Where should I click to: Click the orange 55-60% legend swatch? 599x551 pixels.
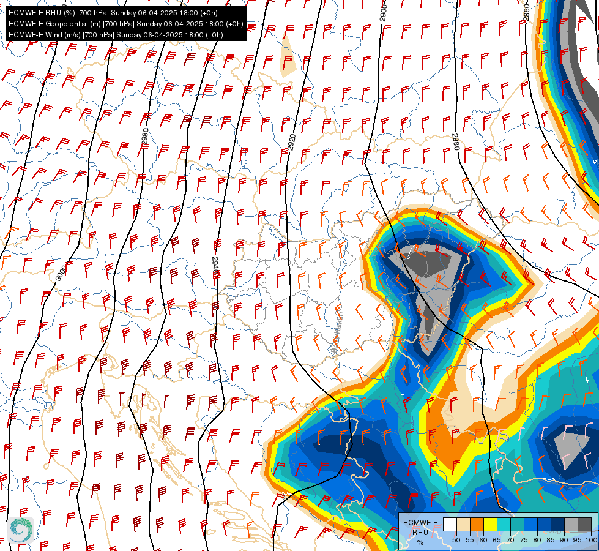click(477, 524)
